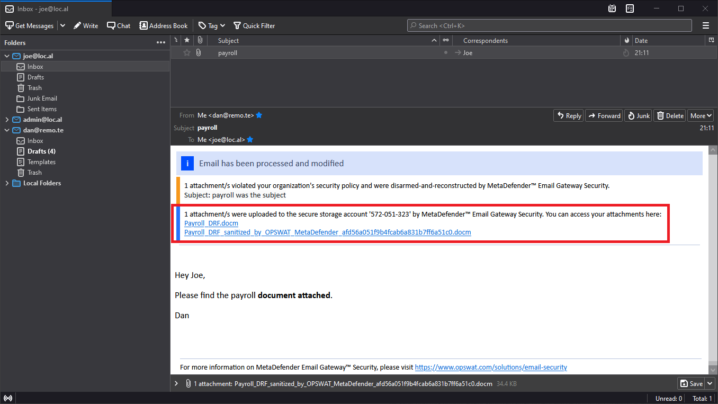
Task: Expand Local Folders
Action: pos(7,183)
